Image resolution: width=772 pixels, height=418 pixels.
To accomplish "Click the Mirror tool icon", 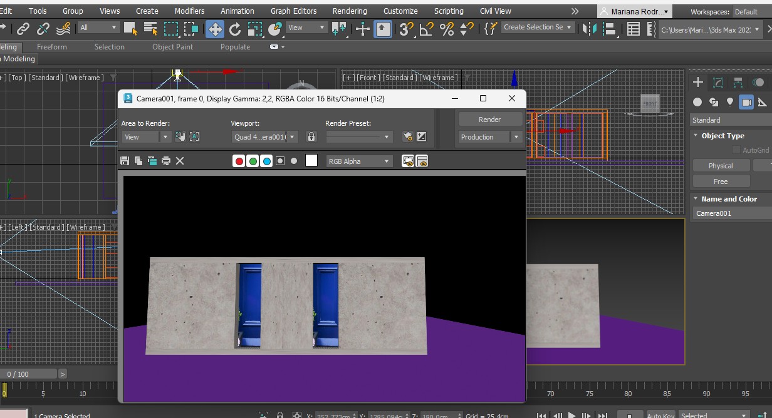I will point(589,29).
